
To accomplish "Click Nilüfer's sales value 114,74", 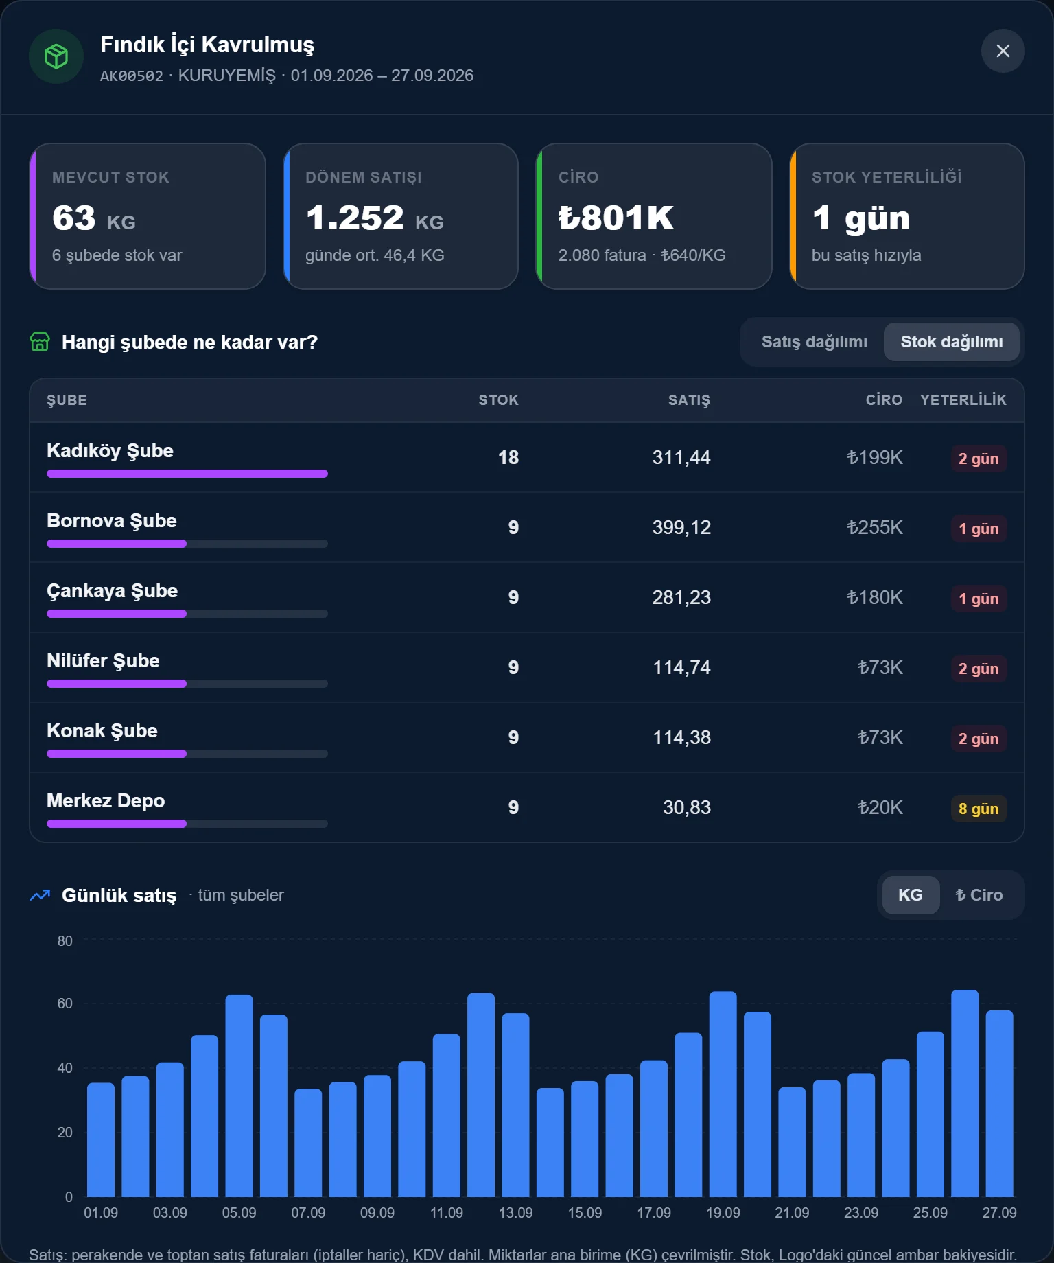I will 681,668.
